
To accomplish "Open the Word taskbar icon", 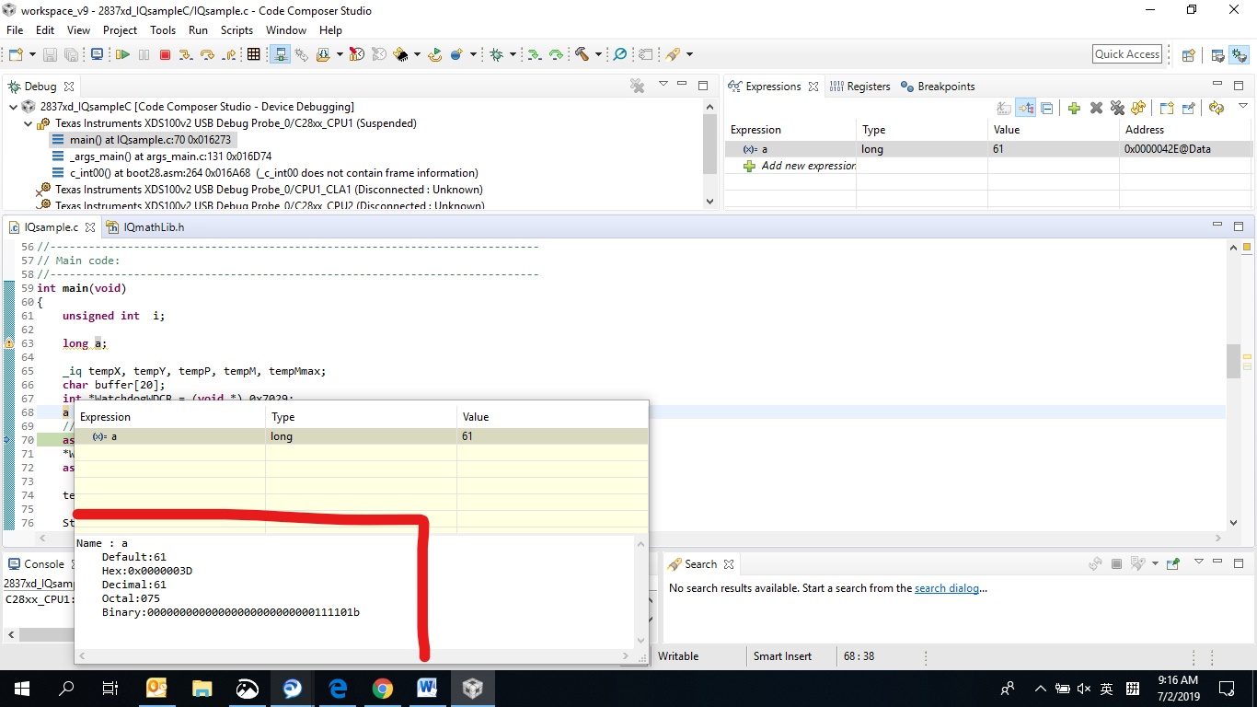I will 428,689.
